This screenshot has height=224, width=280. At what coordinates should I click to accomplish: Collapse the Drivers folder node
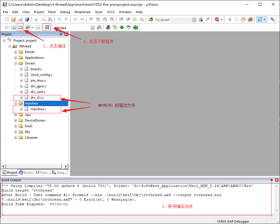[x=16, y=63]
